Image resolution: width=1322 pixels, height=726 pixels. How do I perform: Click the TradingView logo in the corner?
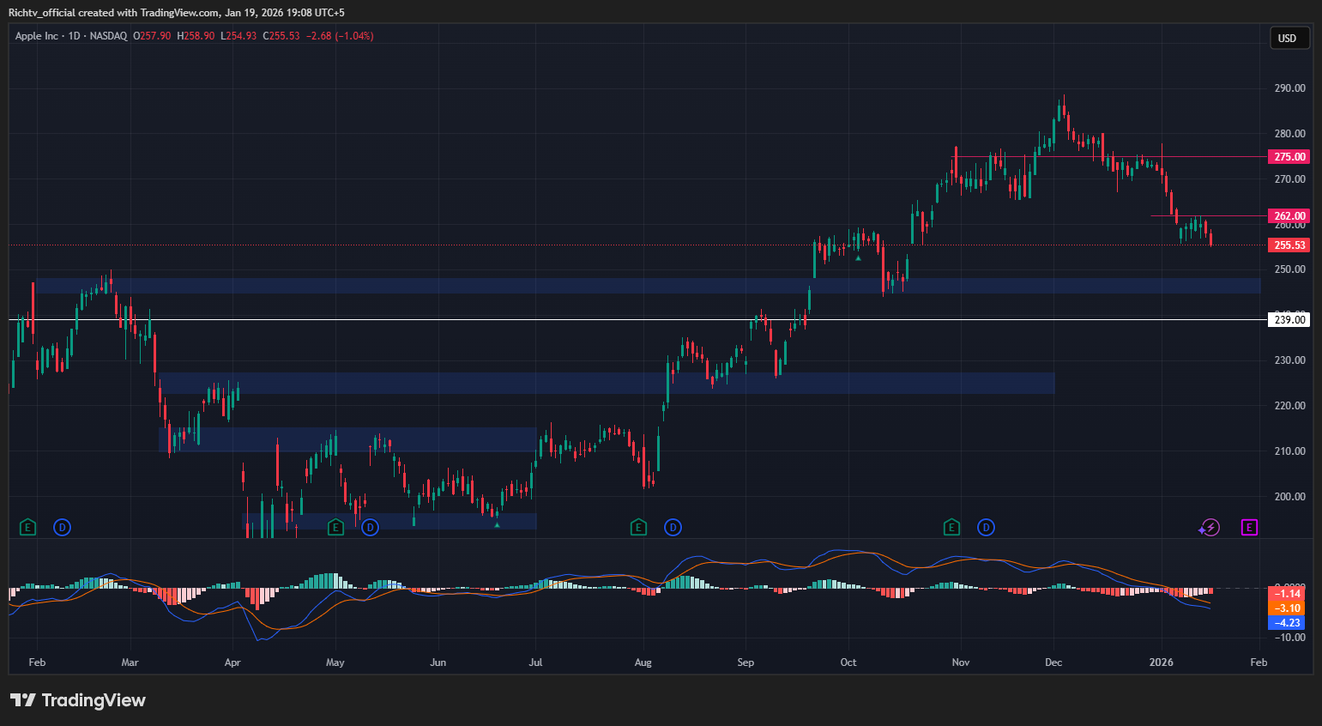(78, 700)
